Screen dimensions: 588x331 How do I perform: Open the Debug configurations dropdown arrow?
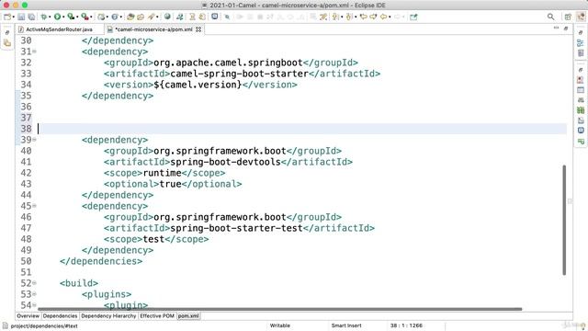point(50,17)
